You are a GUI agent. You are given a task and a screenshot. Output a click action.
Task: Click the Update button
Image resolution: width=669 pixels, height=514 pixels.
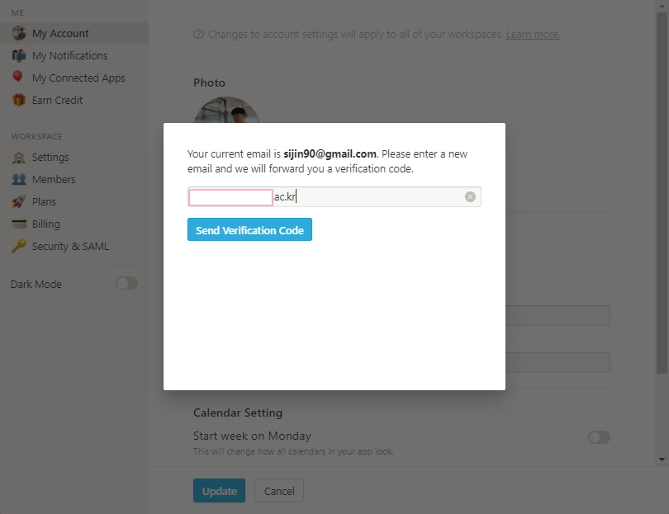[x=220, y=491]
